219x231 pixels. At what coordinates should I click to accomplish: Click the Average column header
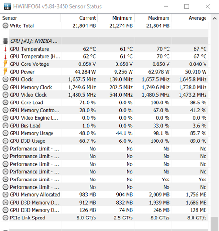point(190,18)
